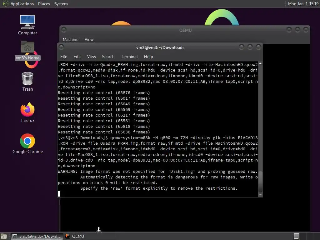Switch to the vm3@vm3:~/Downl... taskbar button
320x240 pixels.
(x=37, y=236)
